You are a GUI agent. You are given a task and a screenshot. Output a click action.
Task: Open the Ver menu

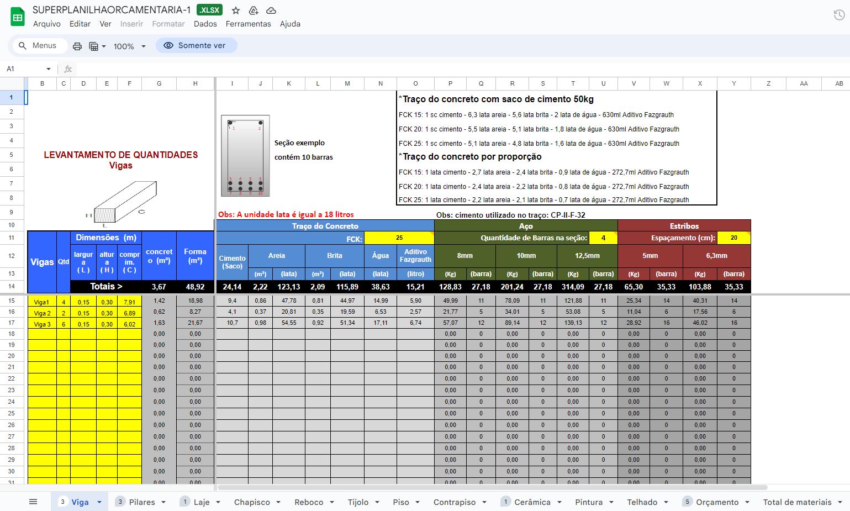tap(105, 24)
